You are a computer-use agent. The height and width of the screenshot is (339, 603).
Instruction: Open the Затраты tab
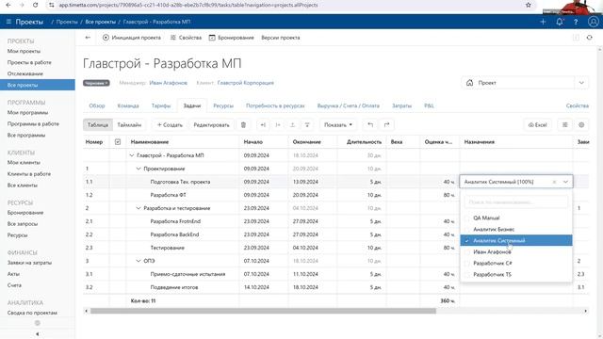click(401, 105)
